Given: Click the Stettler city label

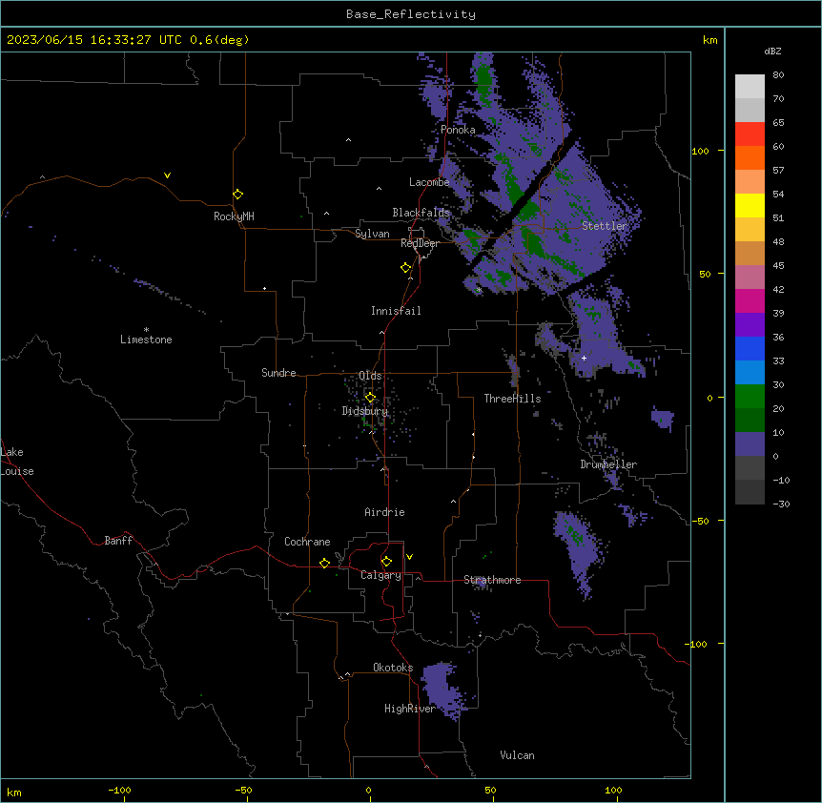Looking at the screenshot, I should 605,226.
